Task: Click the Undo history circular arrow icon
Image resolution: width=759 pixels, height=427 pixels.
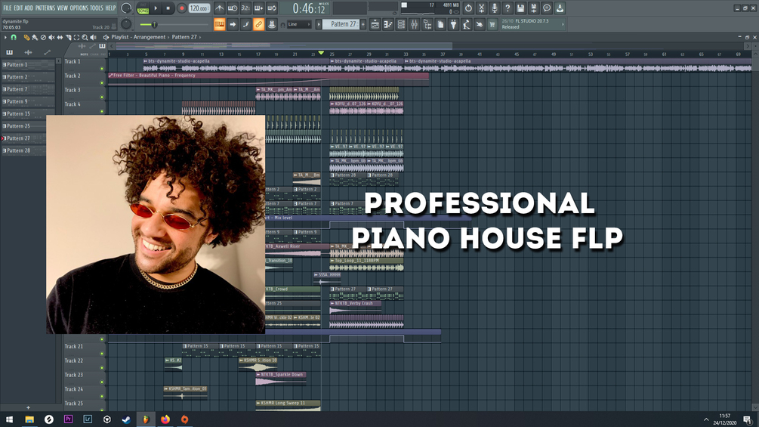Action: click(468, 8)
